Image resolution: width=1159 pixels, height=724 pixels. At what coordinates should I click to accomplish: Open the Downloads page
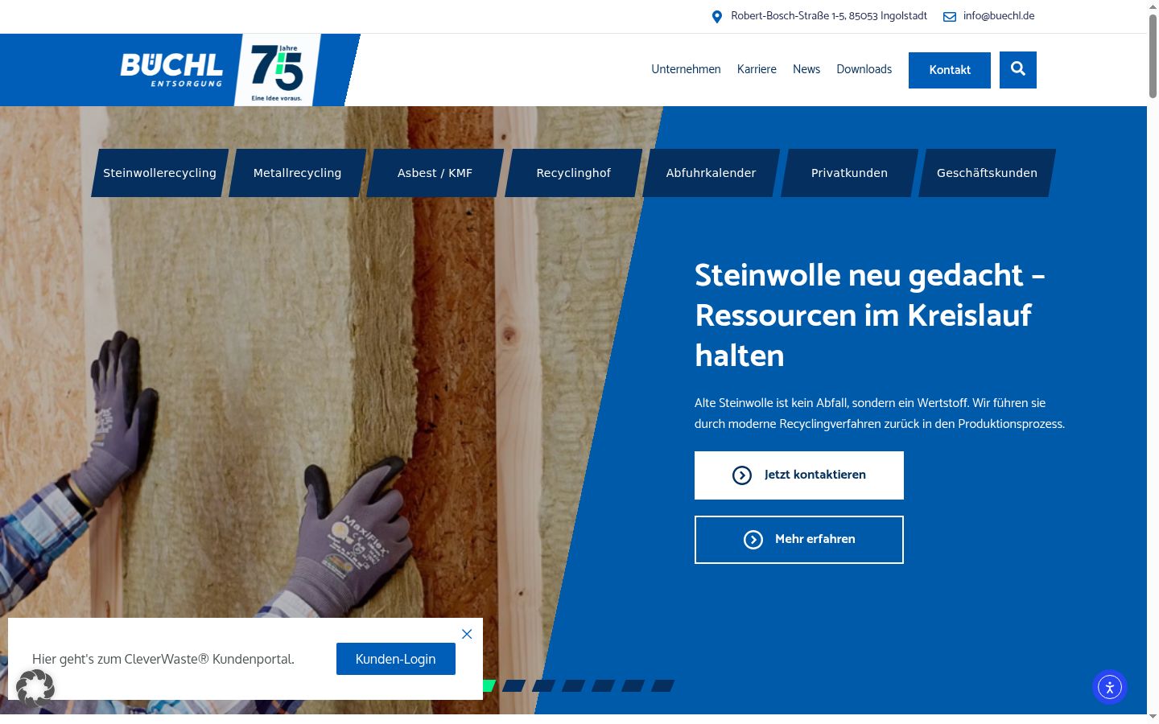(864, 69)
